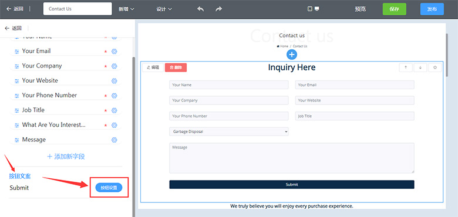Click the blue plus add-section button

[x=292, y=55]
